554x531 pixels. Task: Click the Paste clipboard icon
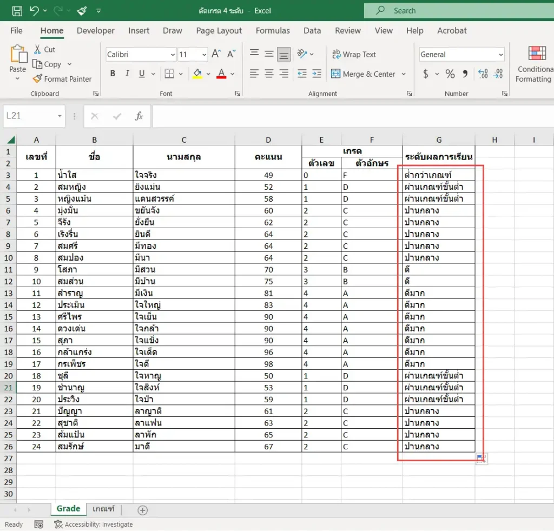coord(18,54)
